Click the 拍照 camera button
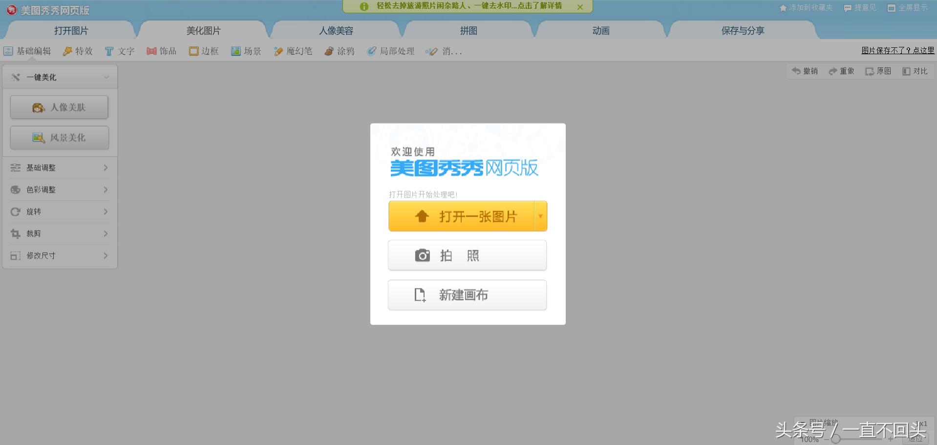 coord(467,255)
